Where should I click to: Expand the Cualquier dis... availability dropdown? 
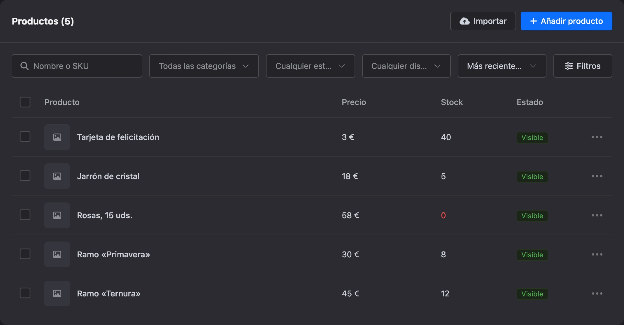[406, 66]
